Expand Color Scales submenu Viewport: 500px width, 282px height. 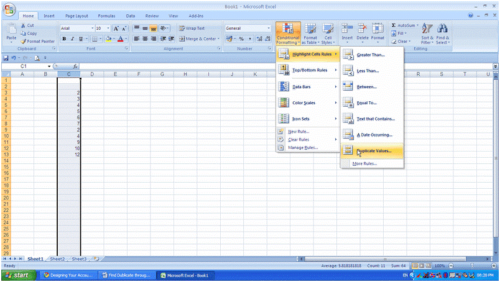[x=308, y=103]
